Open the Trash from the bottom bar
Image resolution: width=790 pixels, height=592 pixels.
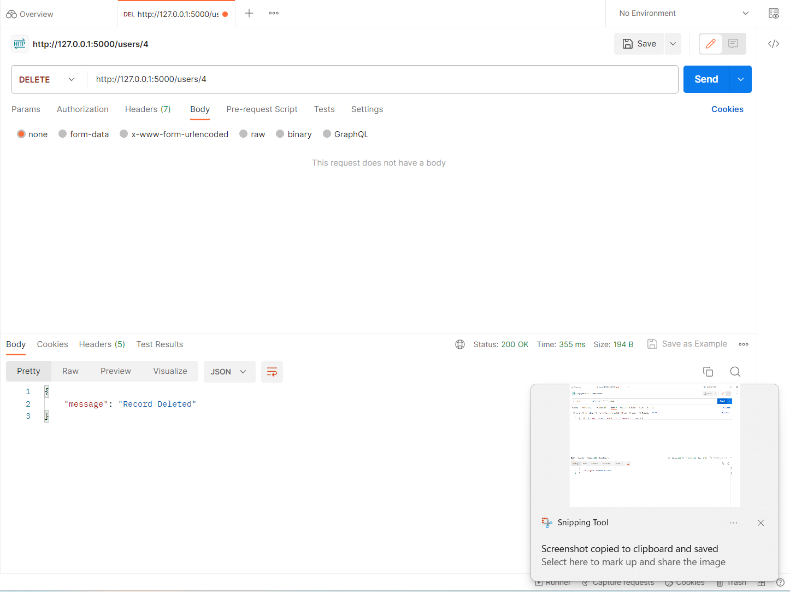point(731,582)
